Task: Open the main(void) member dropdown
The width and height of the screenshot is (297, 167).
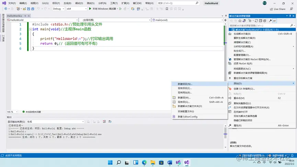Action: click(x=187, y=20)
